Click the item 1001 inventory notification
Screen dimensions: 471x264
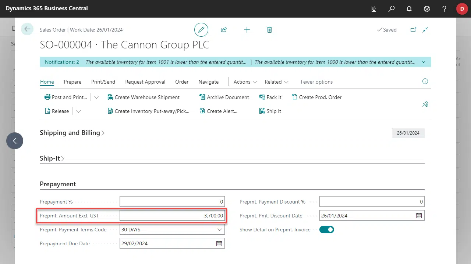(166, 62)
